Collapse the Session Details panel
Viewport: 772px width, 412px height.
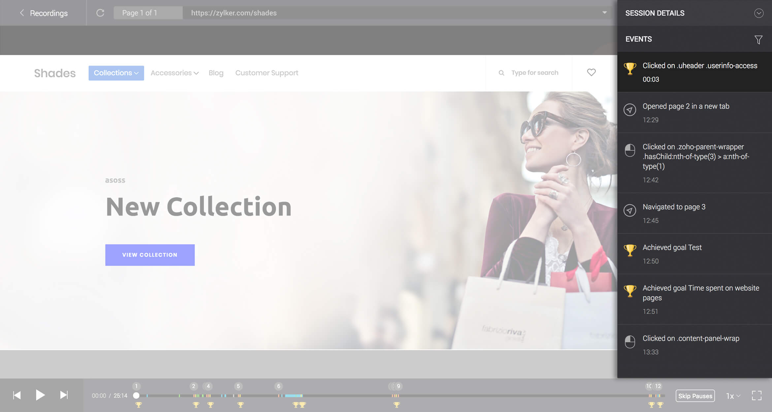[758, 13]
